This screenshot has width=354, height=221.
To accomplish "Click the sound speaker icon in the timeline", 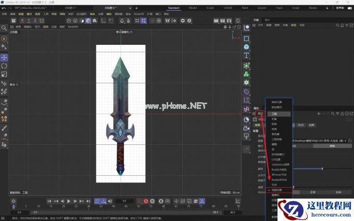I will (x=110, y=201).
